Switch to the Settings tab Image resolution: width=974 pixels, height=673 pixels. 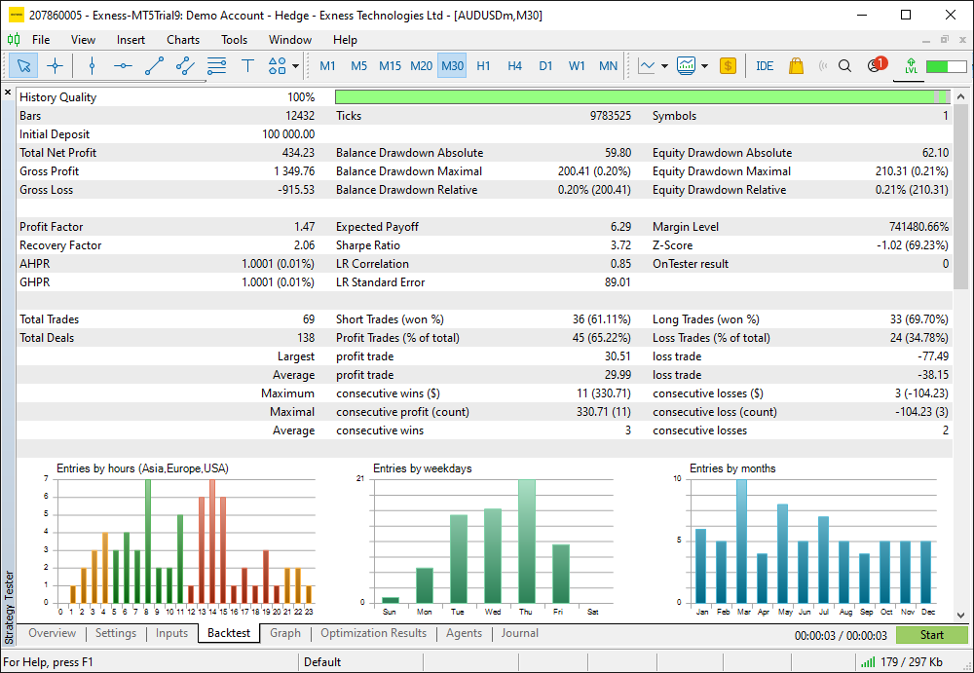point(116,633)
